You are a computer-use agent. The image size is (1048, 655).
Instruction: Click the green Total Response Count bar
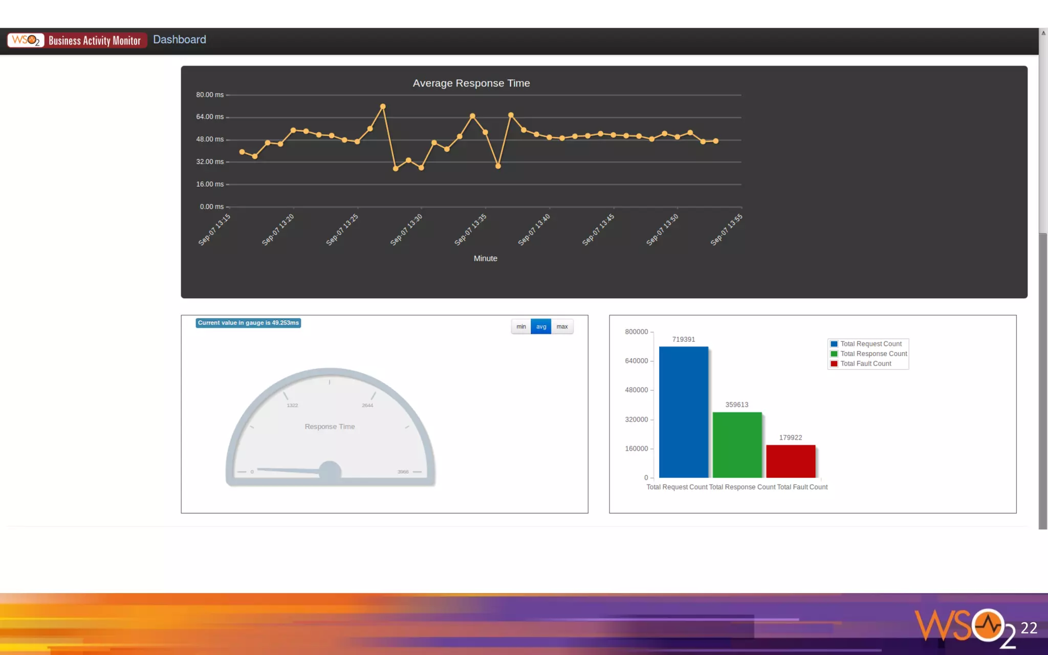coord(737,445)
